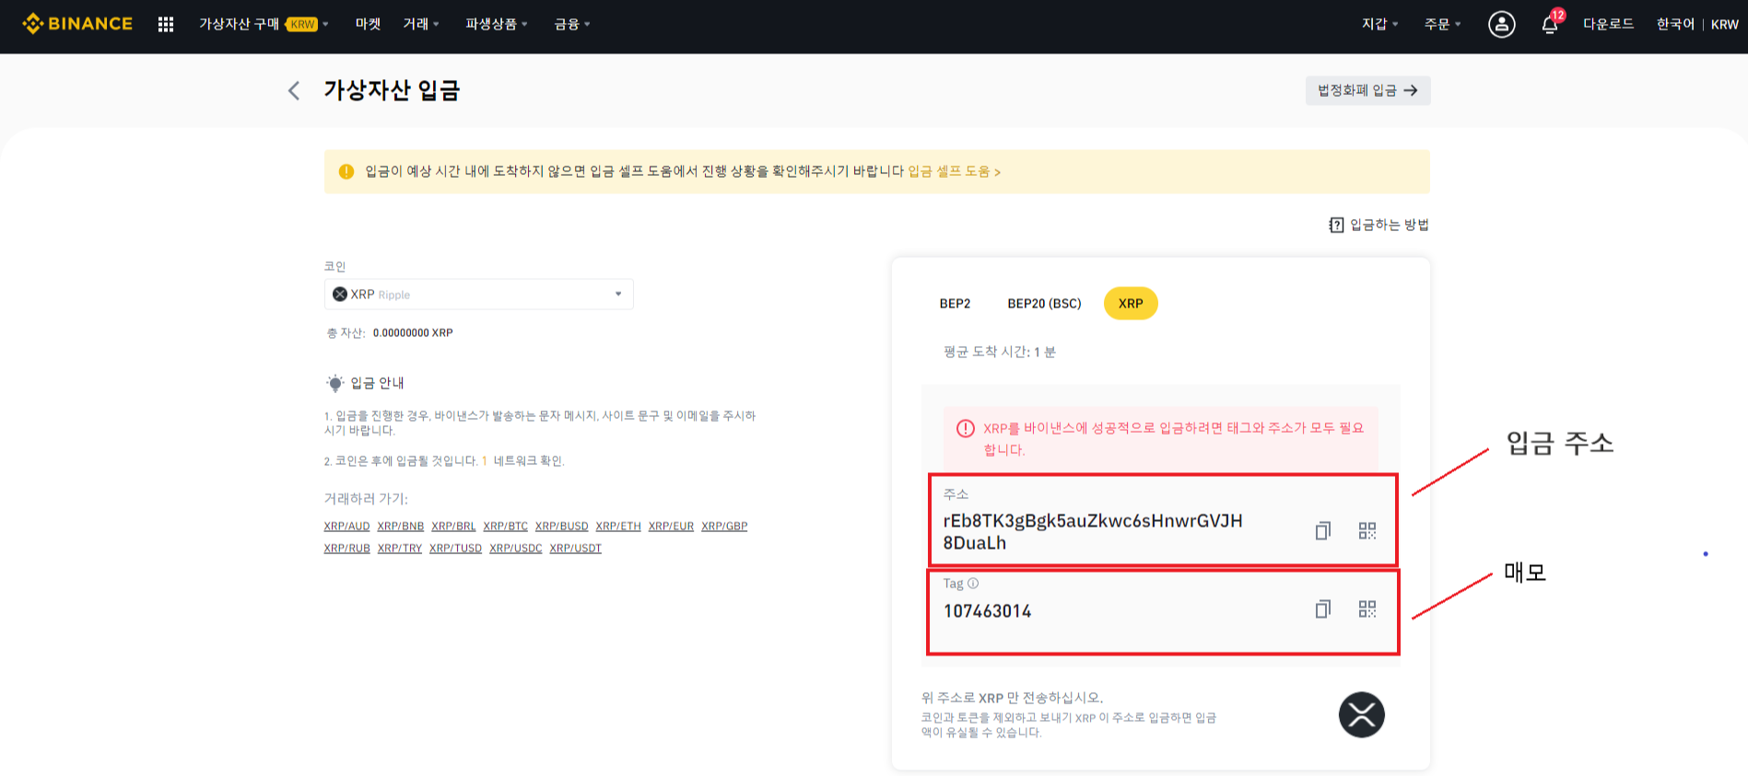Go back with the left chevron arrow
This screenshot has width=1748, height=776.
pos(294,90)
